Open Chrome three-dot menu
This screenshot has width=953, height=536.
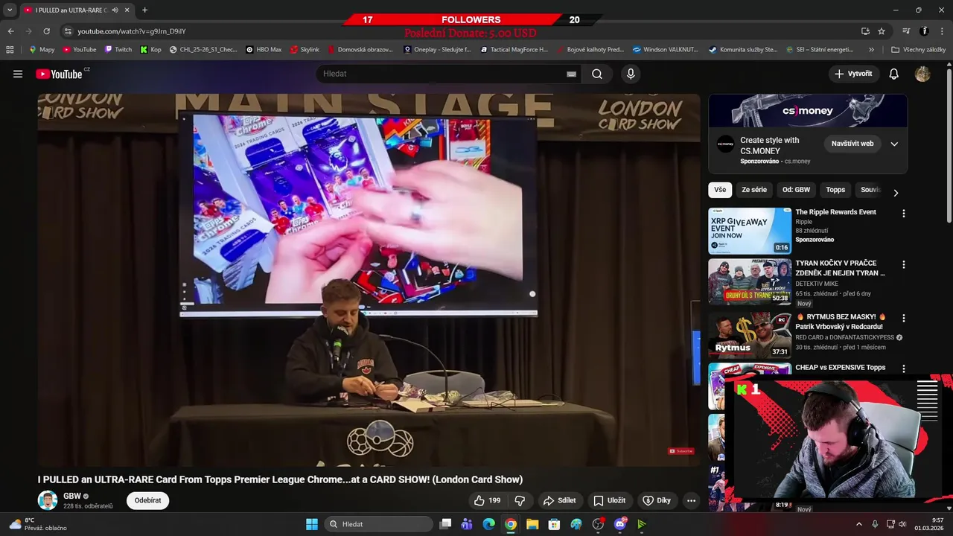click(942, 31)
